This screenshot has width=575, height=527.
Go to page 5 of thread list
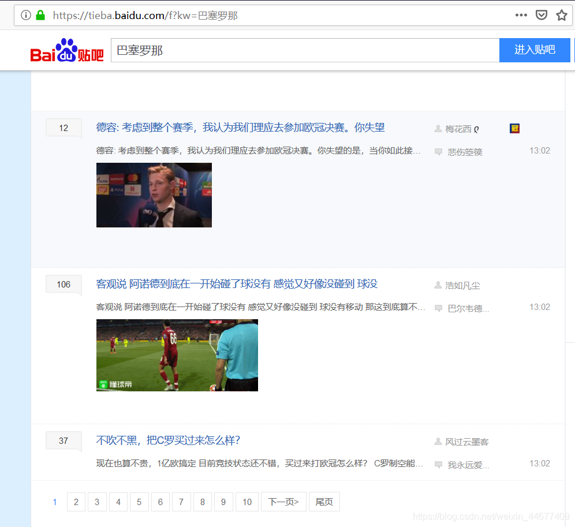pyautogui.click(x=139, y=502)
